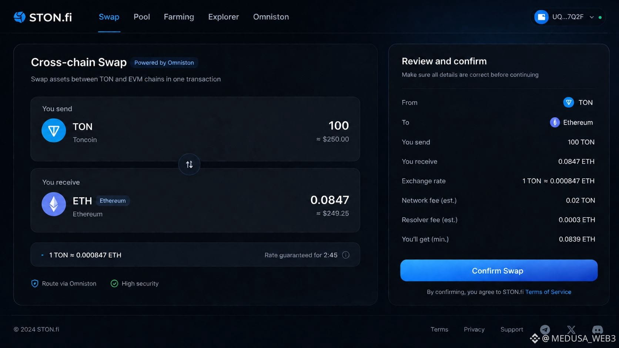Open the Terms footer link
619x348 pixels.
(439, 330)
